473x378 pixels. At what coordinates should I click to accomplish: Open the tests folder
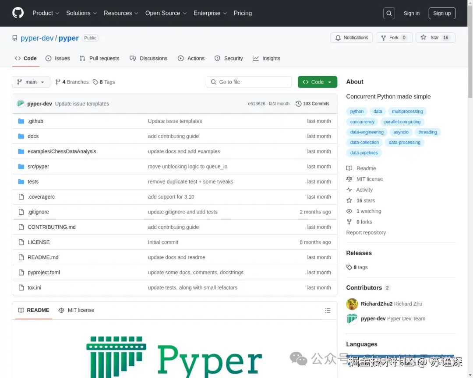[x=33, y=182]
